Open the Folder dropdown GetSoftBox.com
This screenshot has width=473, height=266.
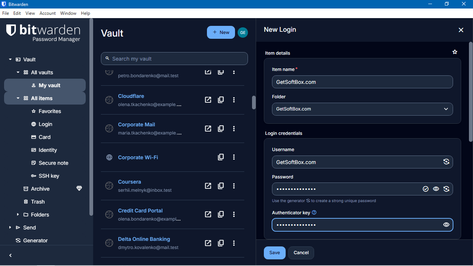point(362,109)
